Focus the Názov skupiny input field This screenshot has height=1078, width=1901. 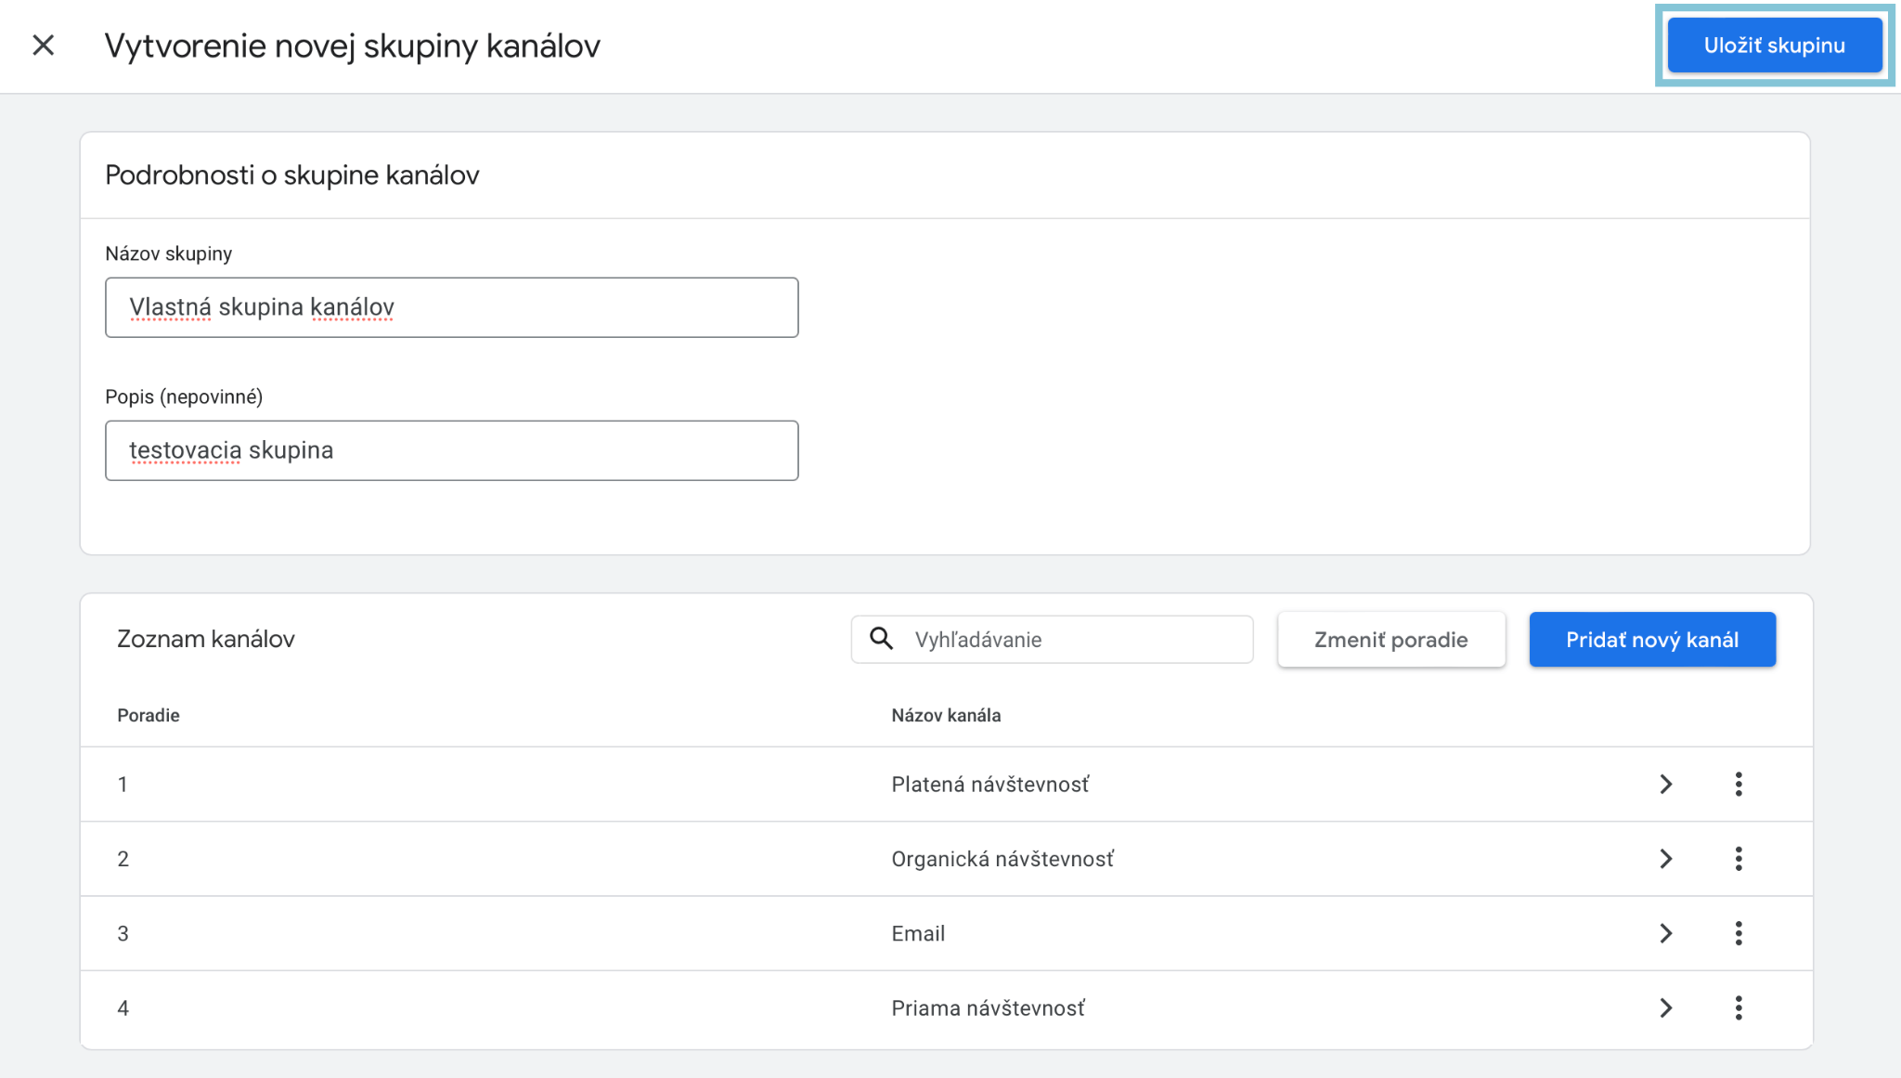point(451,307)
